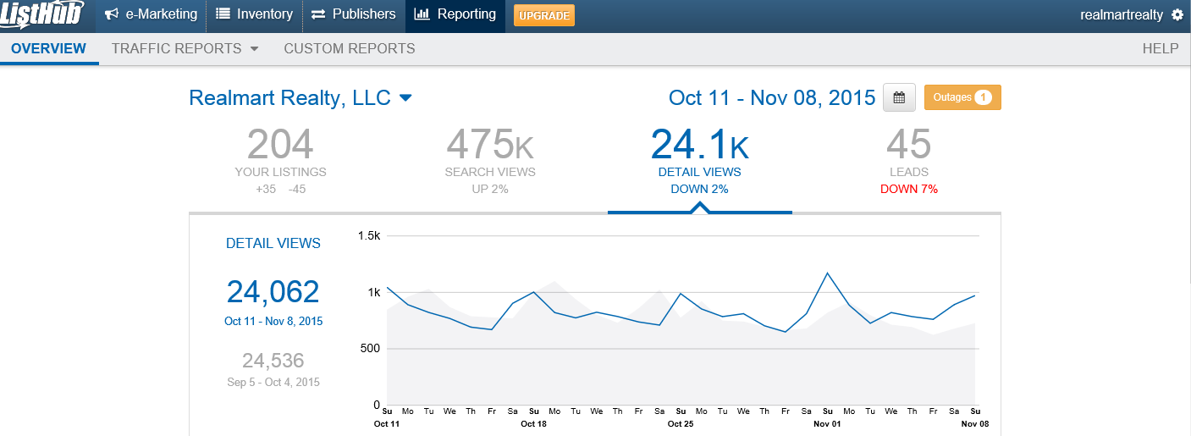Open the Help link
This screenshot has height=436, width=1191.
1160,48
